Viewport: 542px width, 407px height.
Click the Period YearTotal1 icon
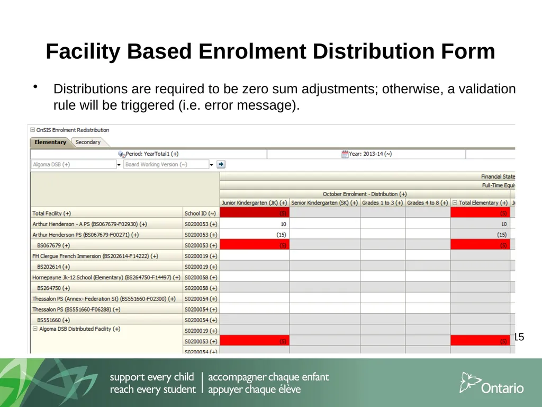click(121, 154)
